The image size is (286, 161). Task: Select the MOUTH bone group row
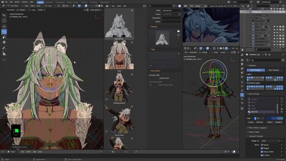(261, 112)
